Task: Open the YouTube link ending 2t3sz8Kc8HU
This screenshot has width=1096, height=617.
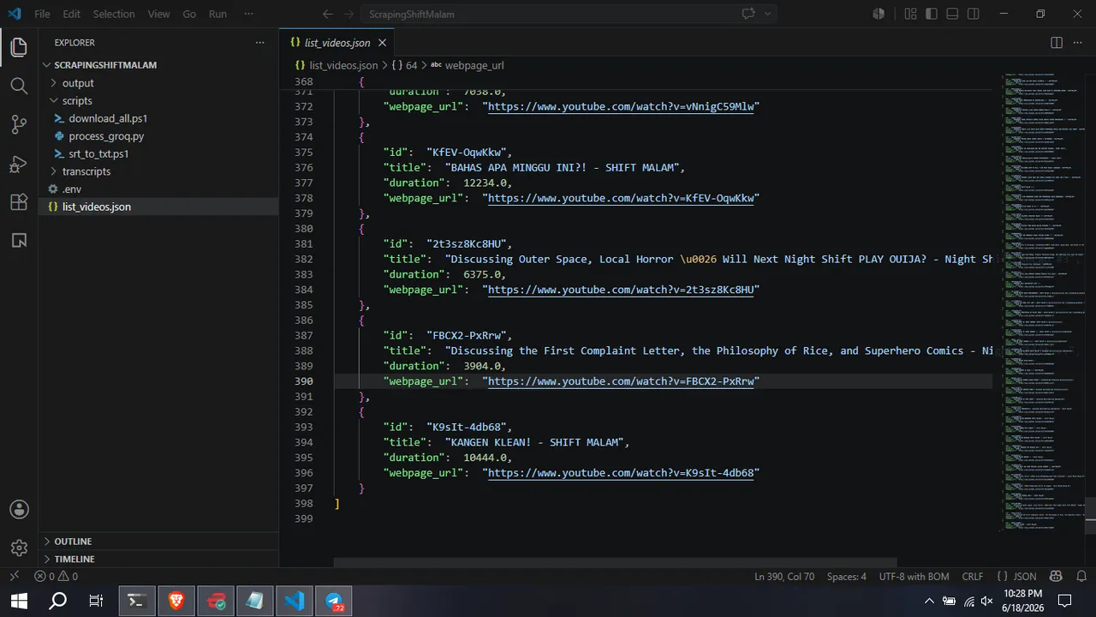Action: click(x=621, y=290)
